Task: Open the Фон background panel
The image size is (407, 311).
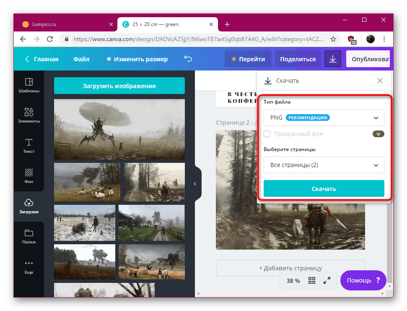Action: 29,176
